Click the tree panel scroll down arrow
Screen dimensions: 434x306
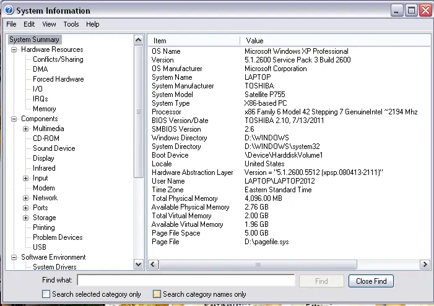pyautogui.click(x=139, y=265)
